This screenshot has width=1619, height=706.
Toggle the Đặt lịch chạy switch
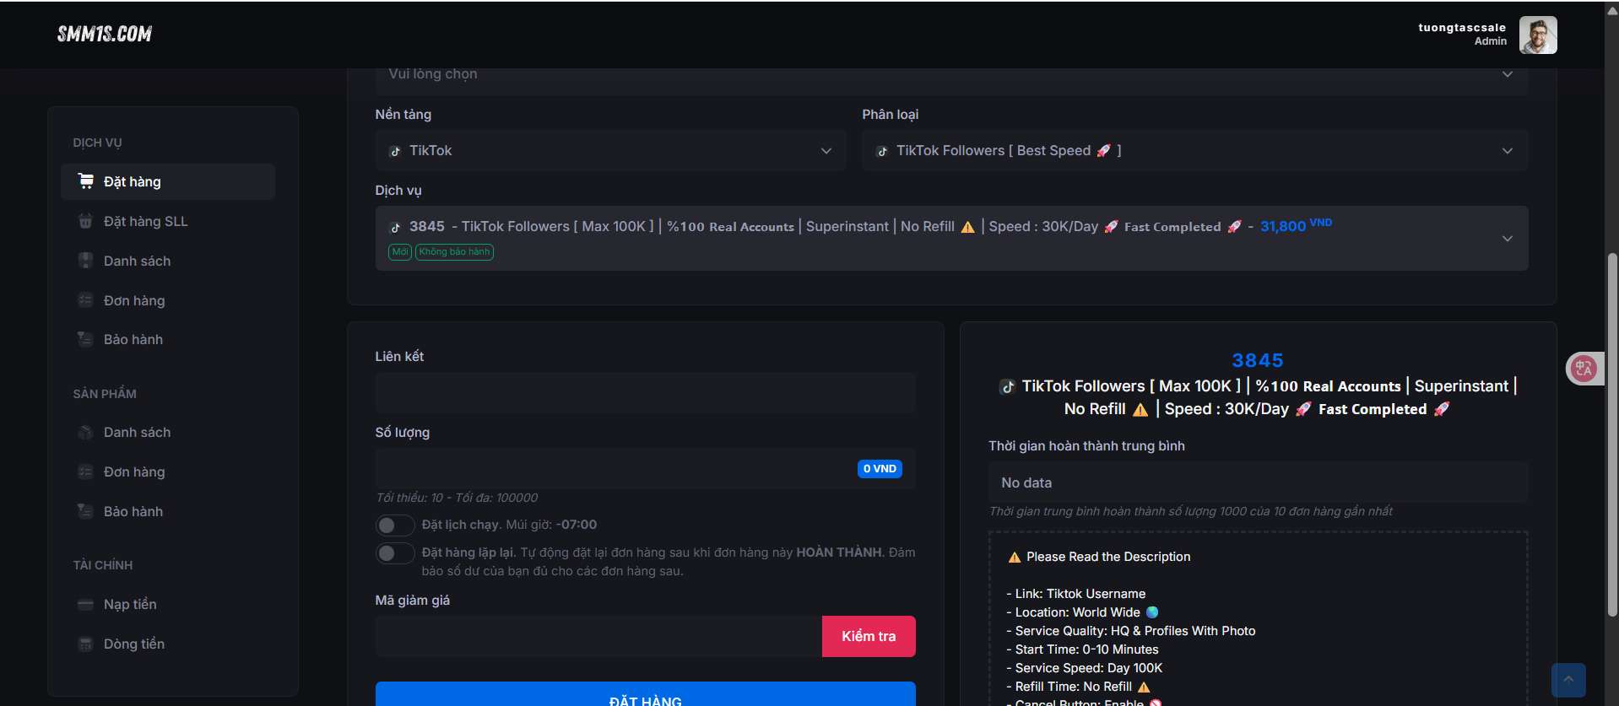pyautogui.click(x=395, y=525)
